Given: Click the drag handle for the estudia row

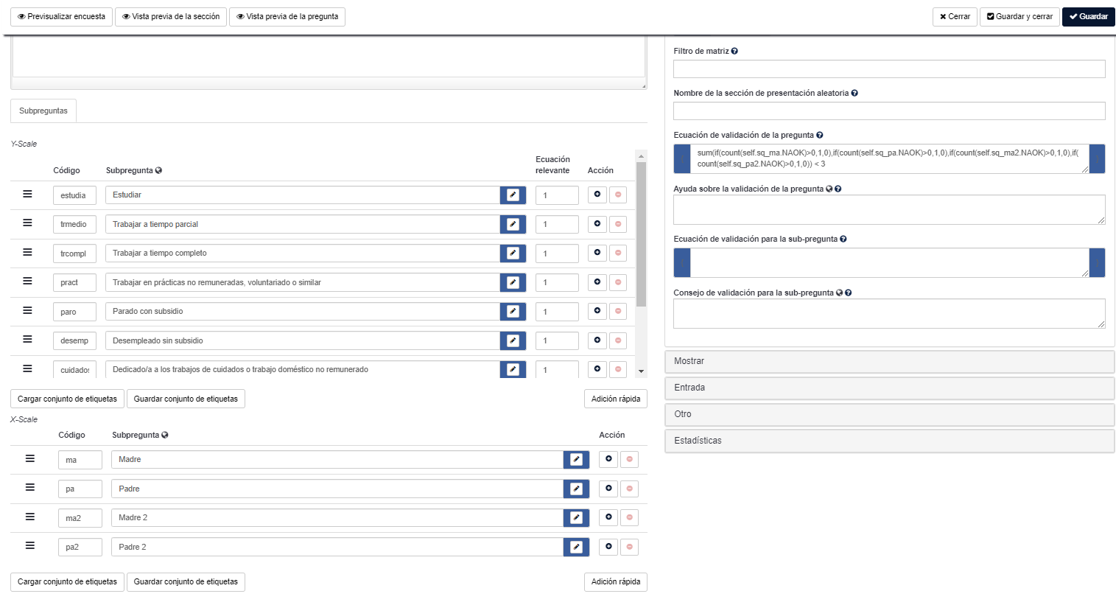Looking at the screenshot, I should [27, 195].
